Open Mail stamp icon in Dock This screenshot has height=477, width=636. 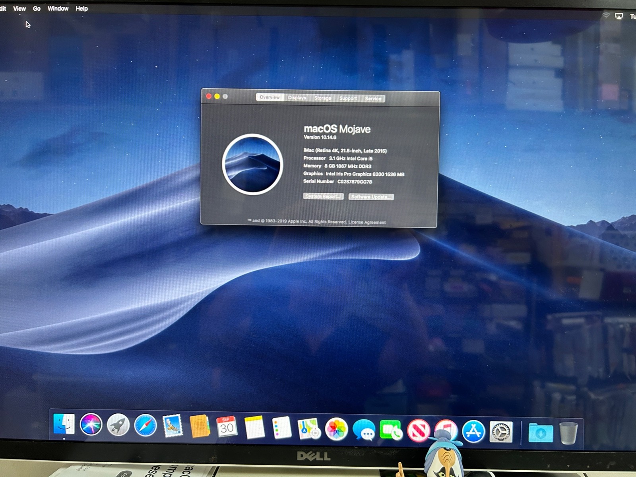[x=173, y=426]
